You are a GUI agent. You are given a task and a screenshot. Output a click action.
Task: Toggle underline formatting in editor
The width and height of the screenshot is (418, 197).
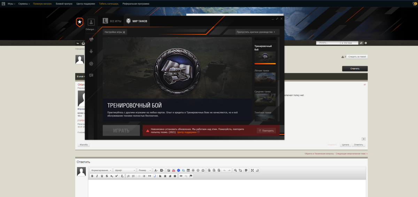click(102, 176)
